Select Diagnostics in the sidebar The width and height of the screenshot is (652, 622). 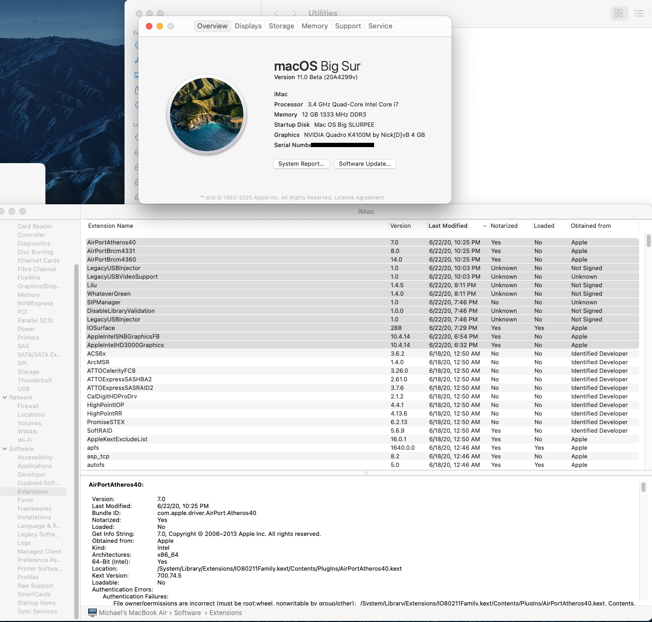(34, 243)
